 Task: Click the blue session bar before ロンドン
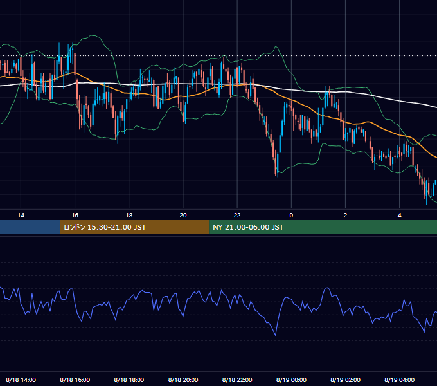[x=30, y=227]
